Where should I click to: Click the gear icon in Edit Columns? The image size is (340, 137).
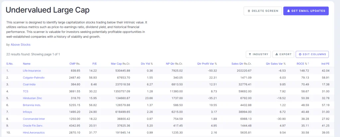[x=300, y=54]
